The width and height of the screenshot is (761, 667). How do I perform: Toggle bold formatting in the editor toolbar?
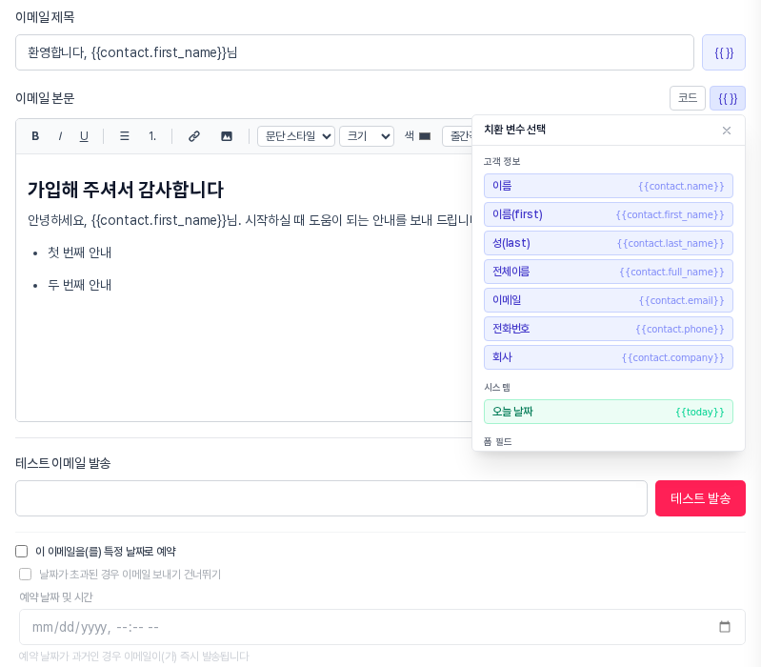pyautogui.click(x=35, y=136)
